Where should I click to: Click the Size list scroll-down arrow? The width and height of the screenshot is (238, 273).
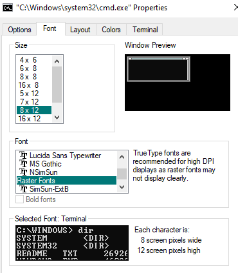point(57,117)
